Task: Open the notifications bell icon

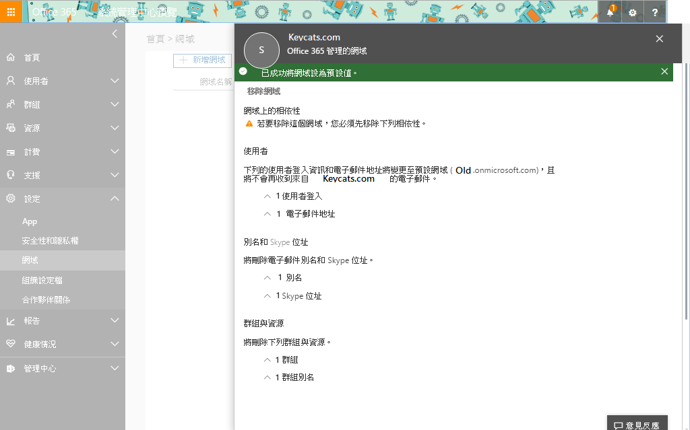Action: (610, 12)
